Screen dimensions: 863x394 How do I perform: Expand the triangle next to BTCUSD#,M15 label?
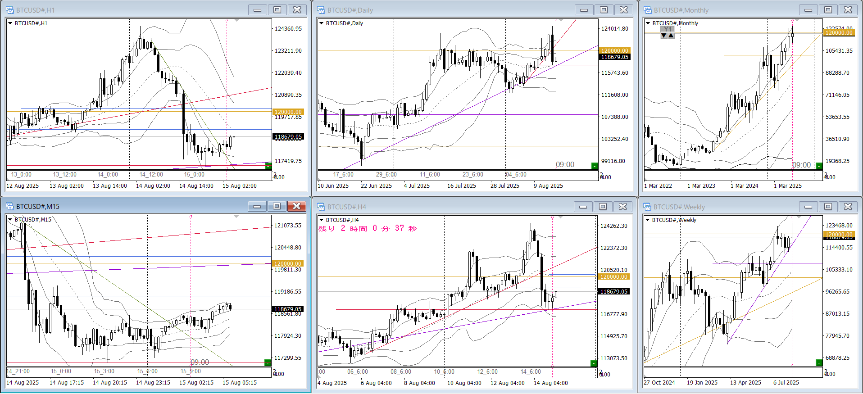point(10,220)
